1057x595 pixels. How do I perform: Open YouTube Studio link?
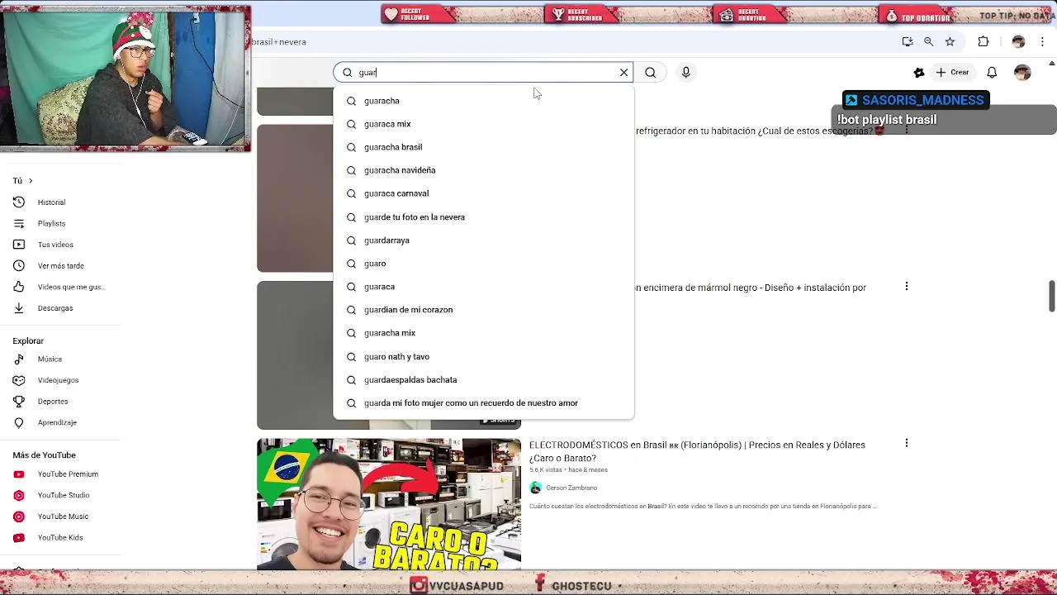[64, 496]
